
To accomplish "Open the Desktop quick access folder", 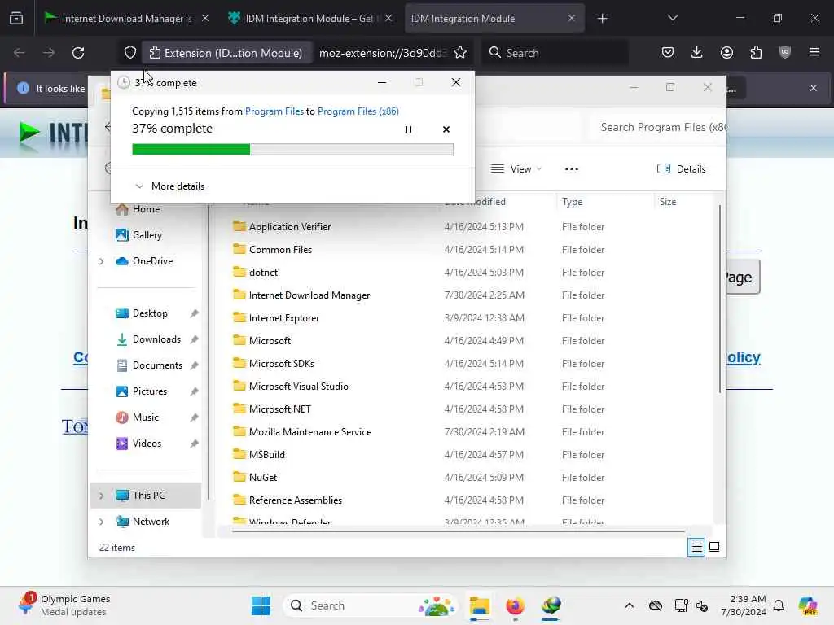I will (x=150, y=313).
